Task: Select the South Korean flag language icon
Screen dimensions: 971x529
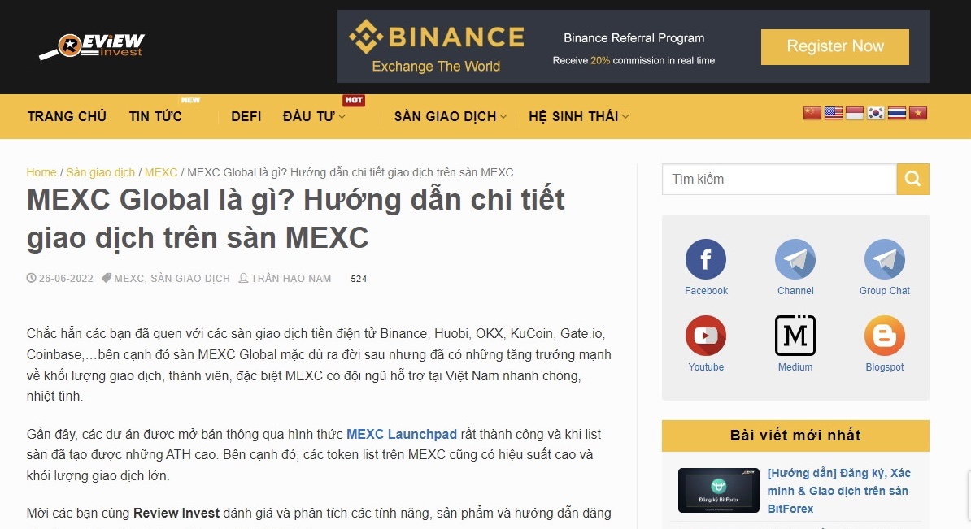Action: point(876,113)
